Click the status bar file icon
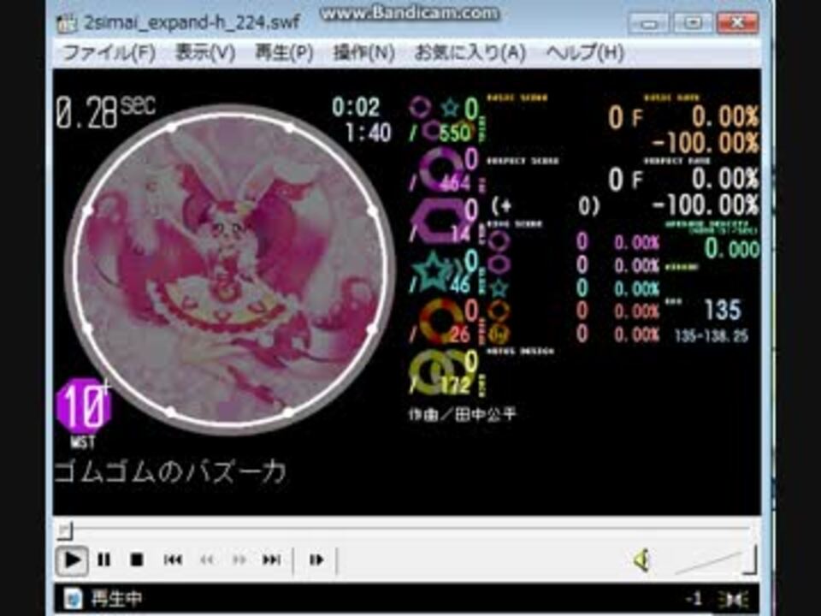The height and width of the screenshot is (616, 821). click(72, 599)
